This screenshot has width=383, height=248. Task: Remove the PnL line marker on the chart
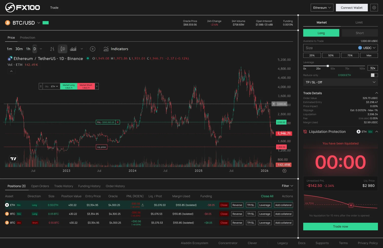coord(118,122)
